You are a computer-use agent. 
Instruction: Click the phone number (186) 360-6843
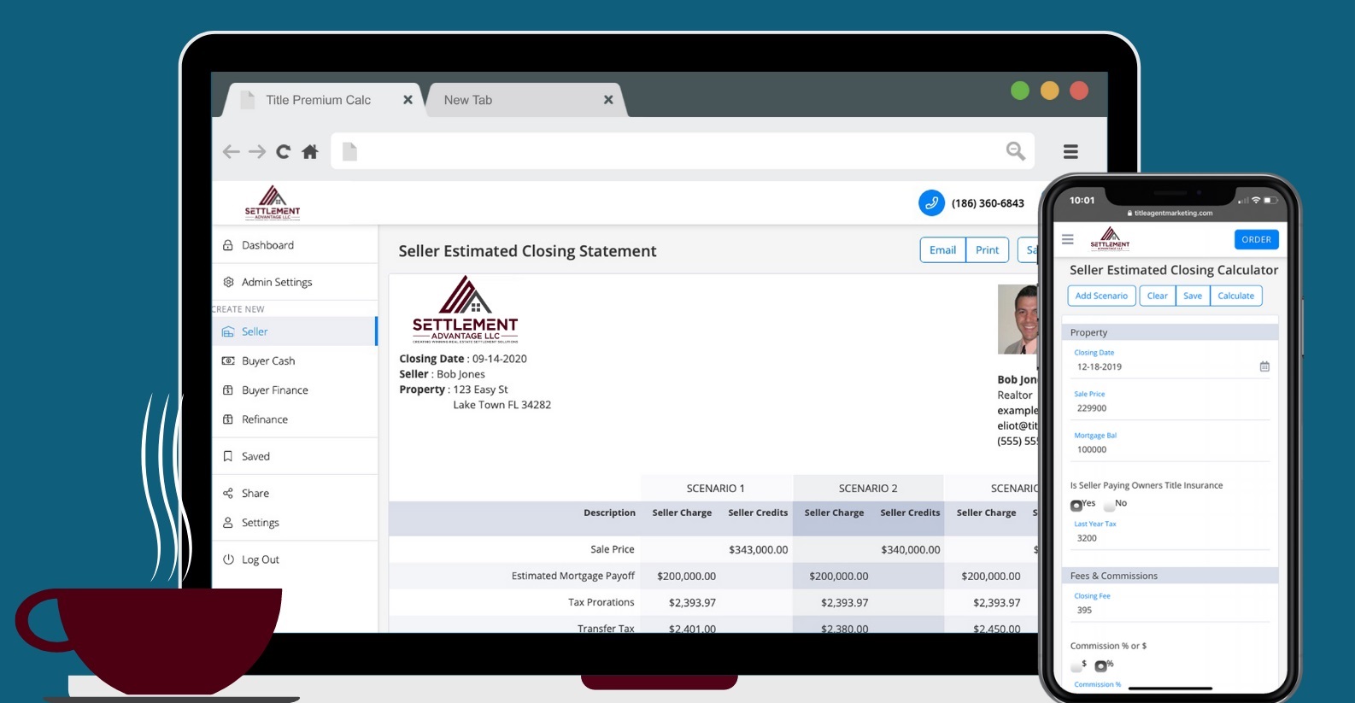tap(988, 203)
